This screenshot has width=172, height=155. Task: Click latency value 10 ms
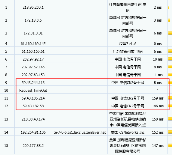(158, 59)
